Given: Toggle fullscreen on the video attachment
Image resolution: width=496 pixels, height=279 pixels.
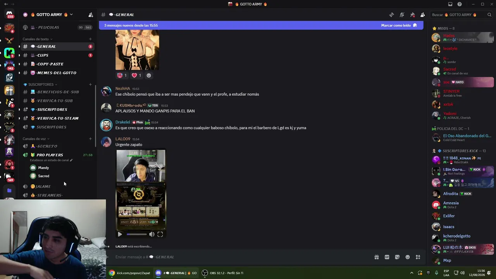Looking at the screenshot, I should coord(160,234).
